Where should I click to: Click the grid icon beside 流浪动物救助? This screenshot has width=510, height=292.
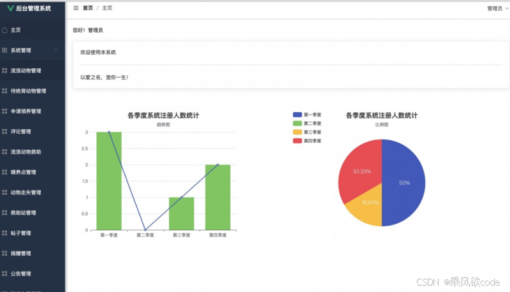pos(4,152)
